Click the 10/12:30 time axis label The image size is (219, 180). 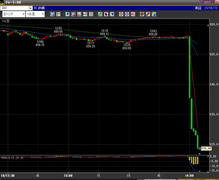pyautogui.click(x=8, y=175)
